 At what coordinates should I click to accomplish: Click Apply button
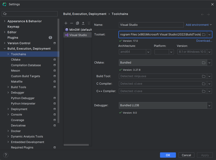(x=205, y=155)
